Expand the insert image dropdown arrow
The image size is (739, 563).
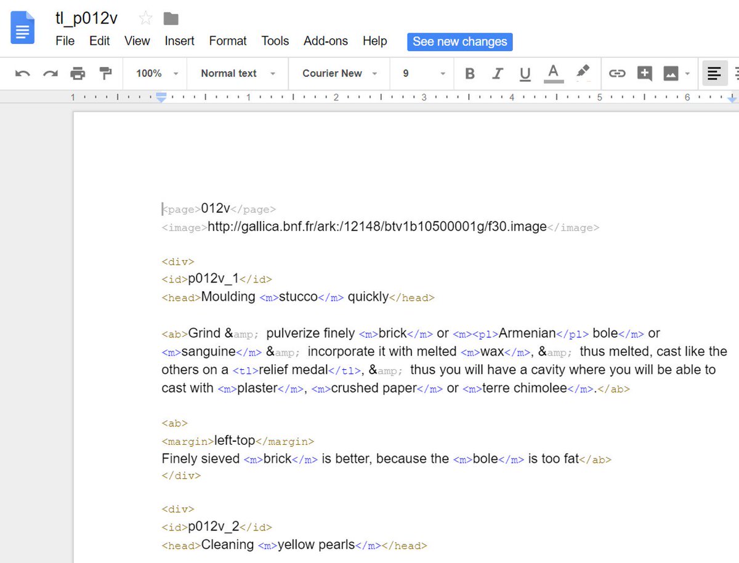click(687, 74)
